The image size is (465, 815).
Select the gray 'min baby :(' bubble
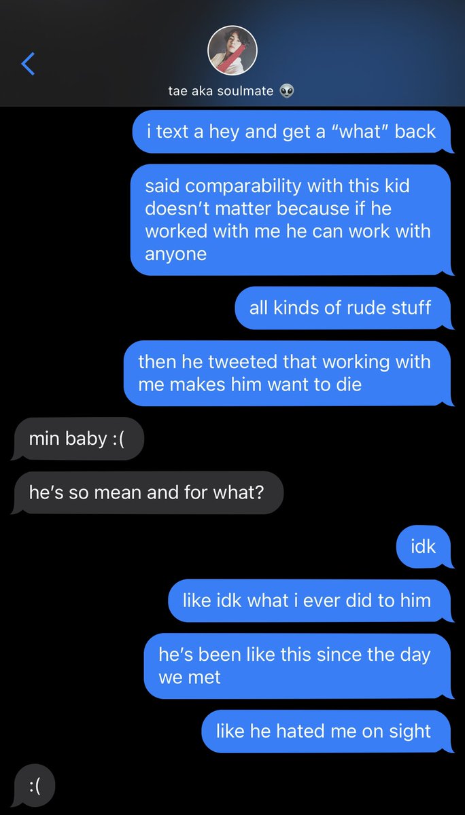click(79, 438)
